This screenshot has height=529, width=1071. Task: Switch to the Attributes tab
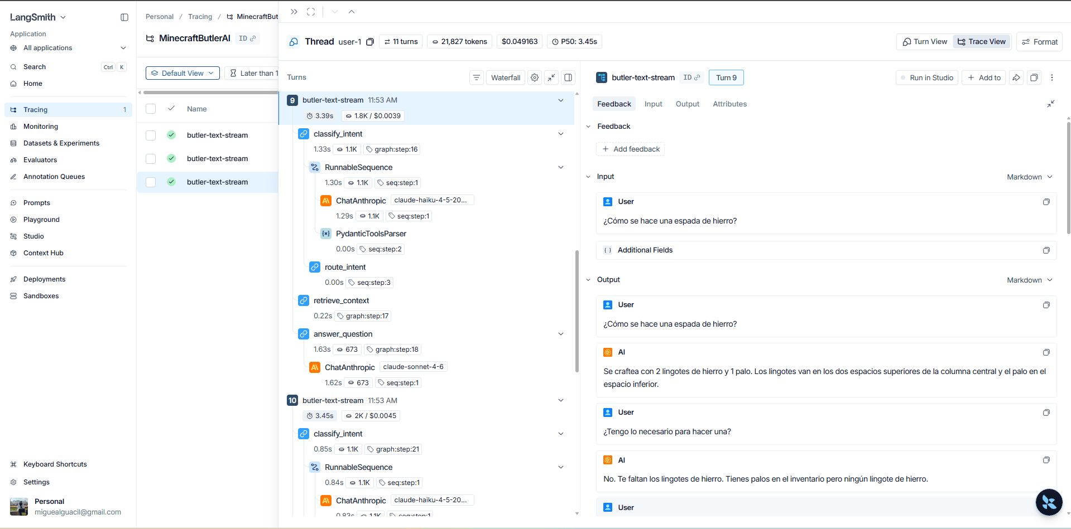[x=729, y=104]
